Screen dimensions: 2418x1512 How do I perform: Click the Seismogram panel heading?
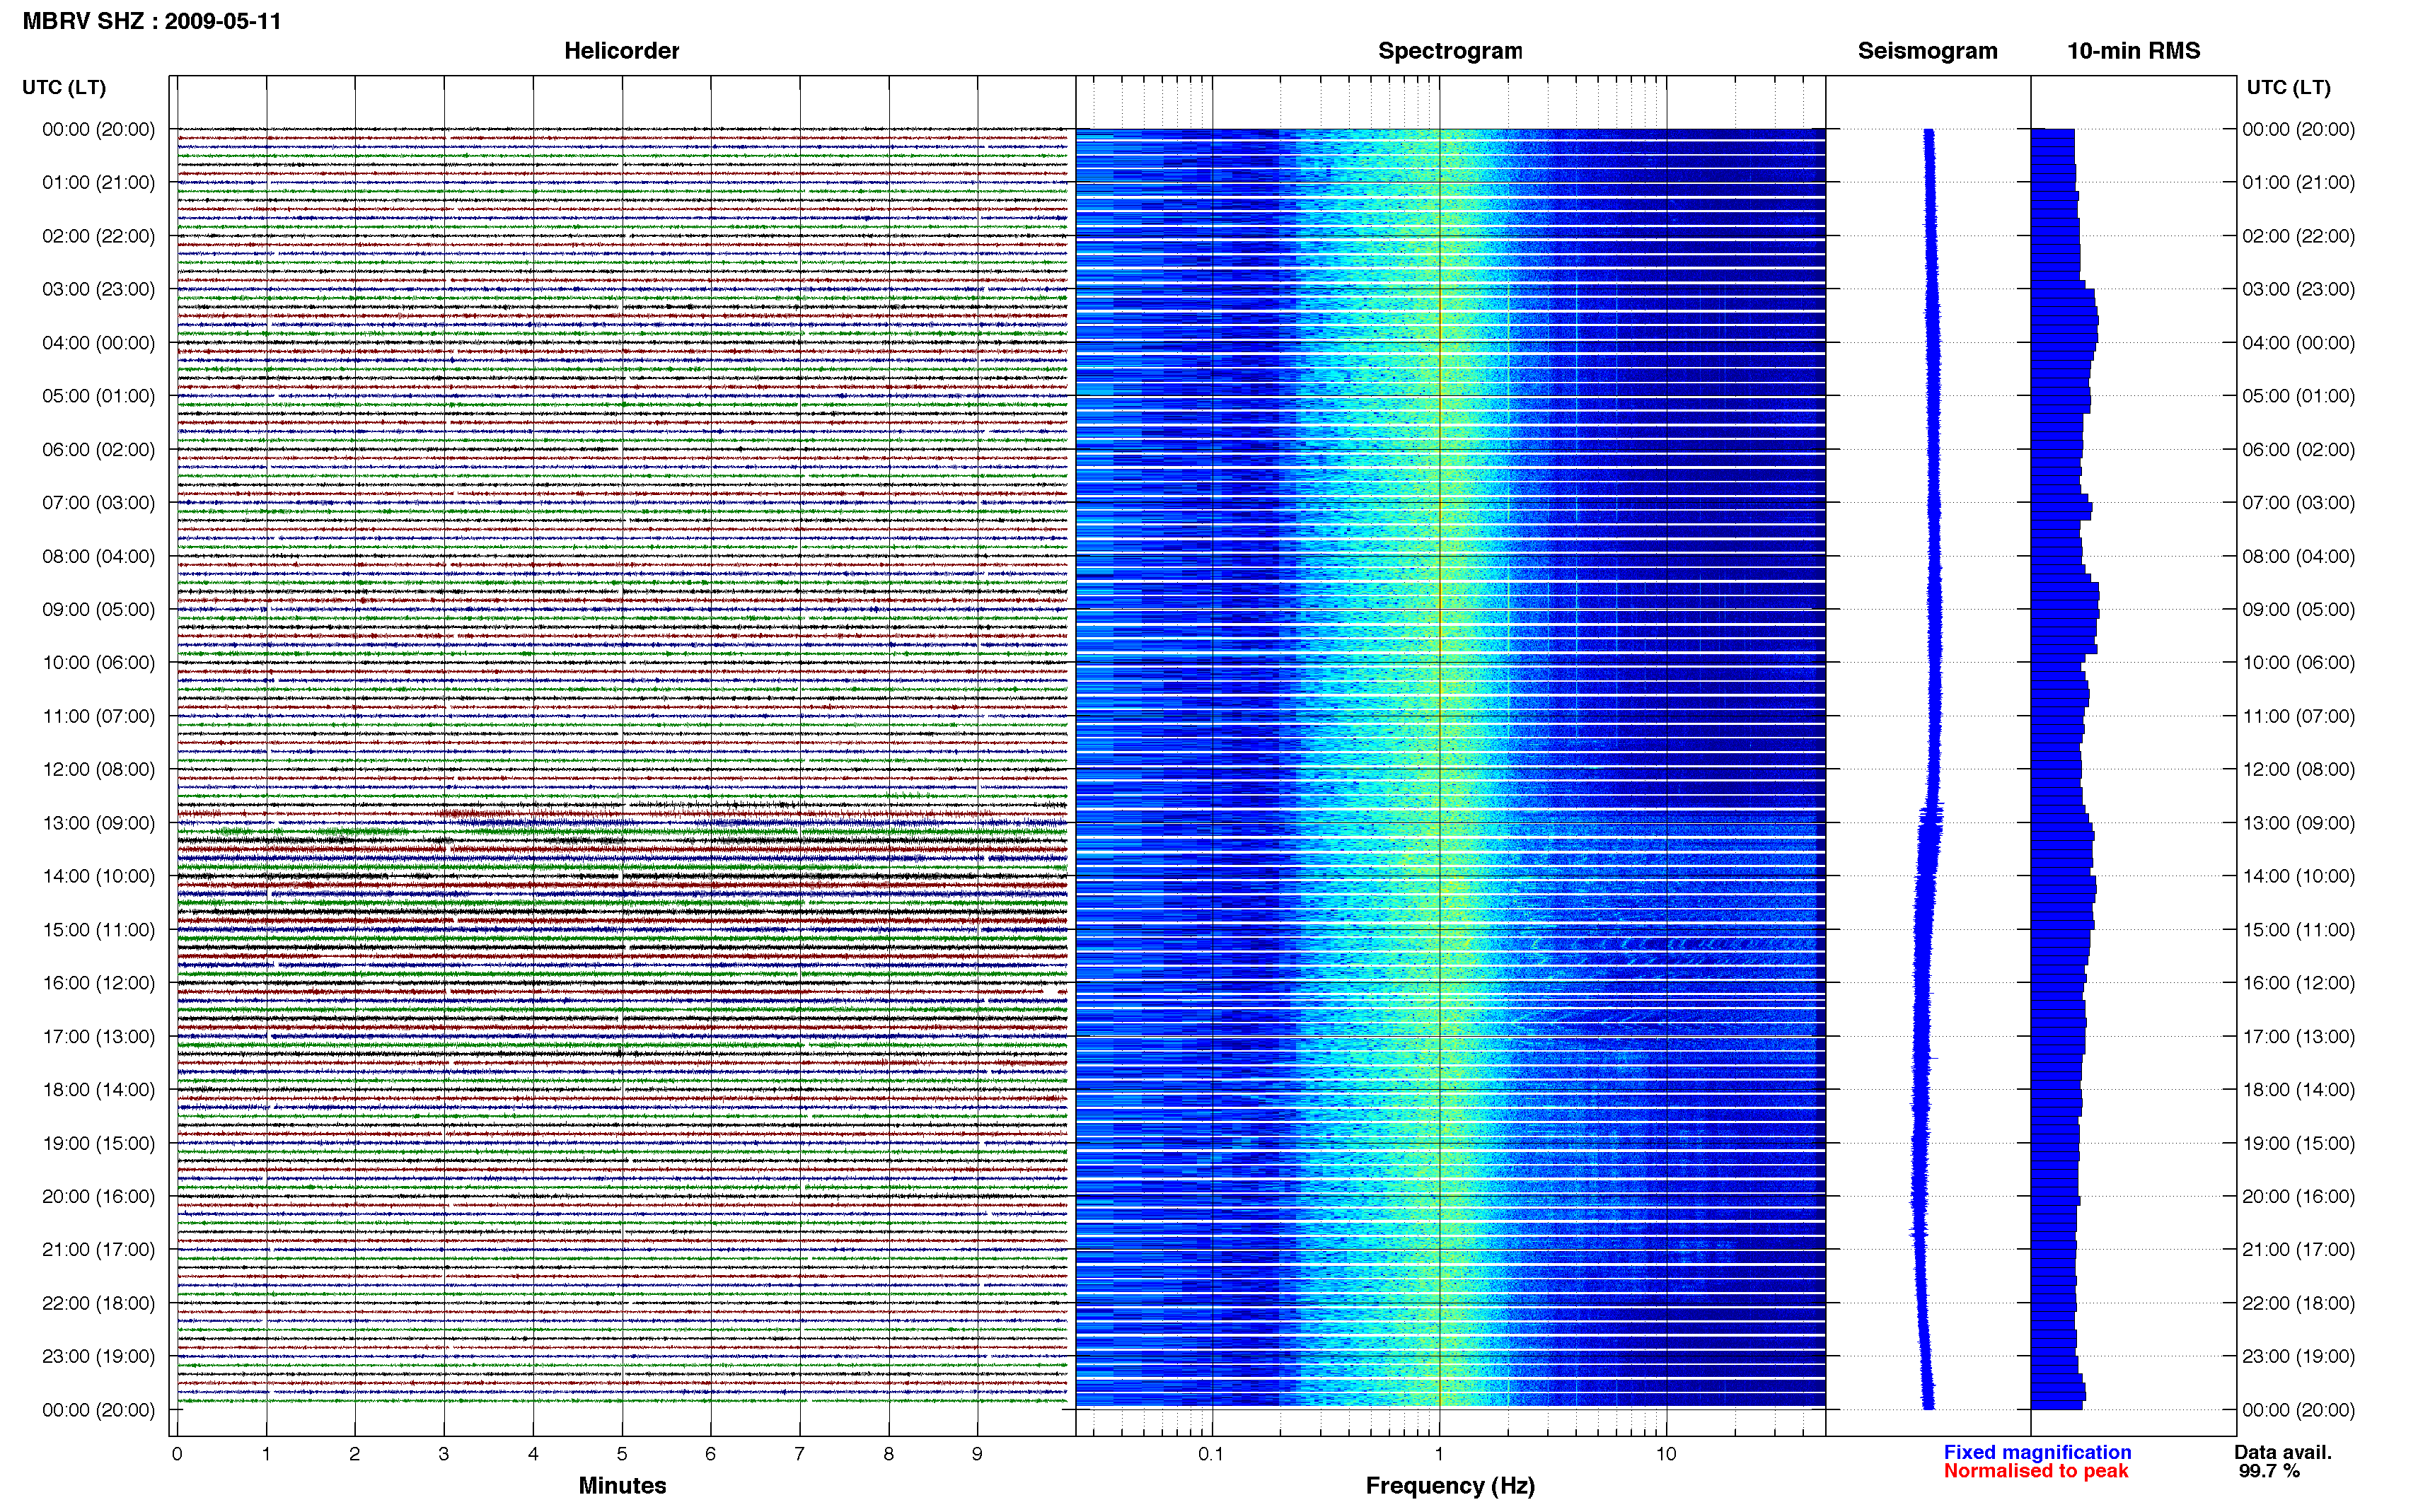click(1927, 51)
